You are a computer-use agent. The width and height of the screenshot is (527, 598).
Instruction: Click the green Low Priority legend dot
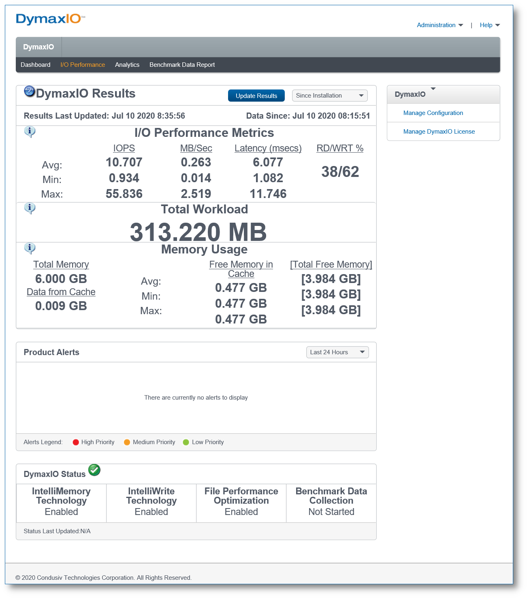tap(186, 442)
